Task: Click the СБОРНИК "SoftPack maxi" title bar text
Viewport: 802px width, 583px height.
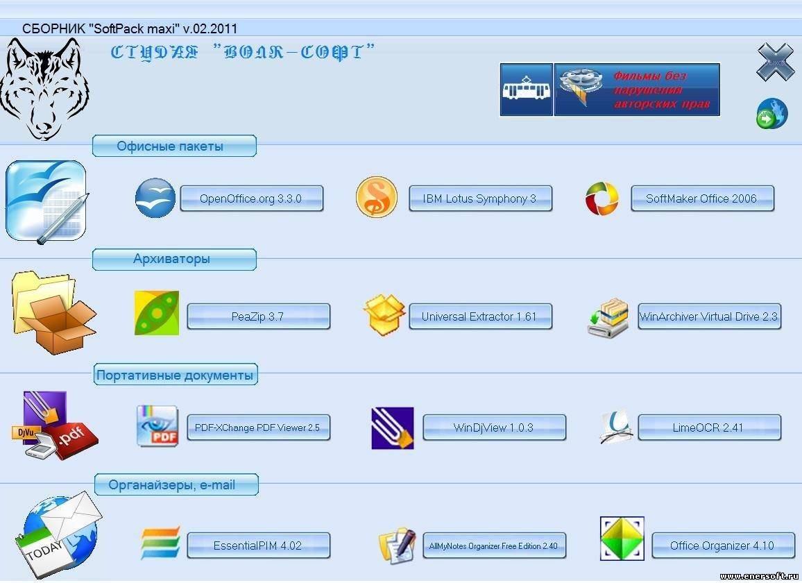Action: pos(130,28)
